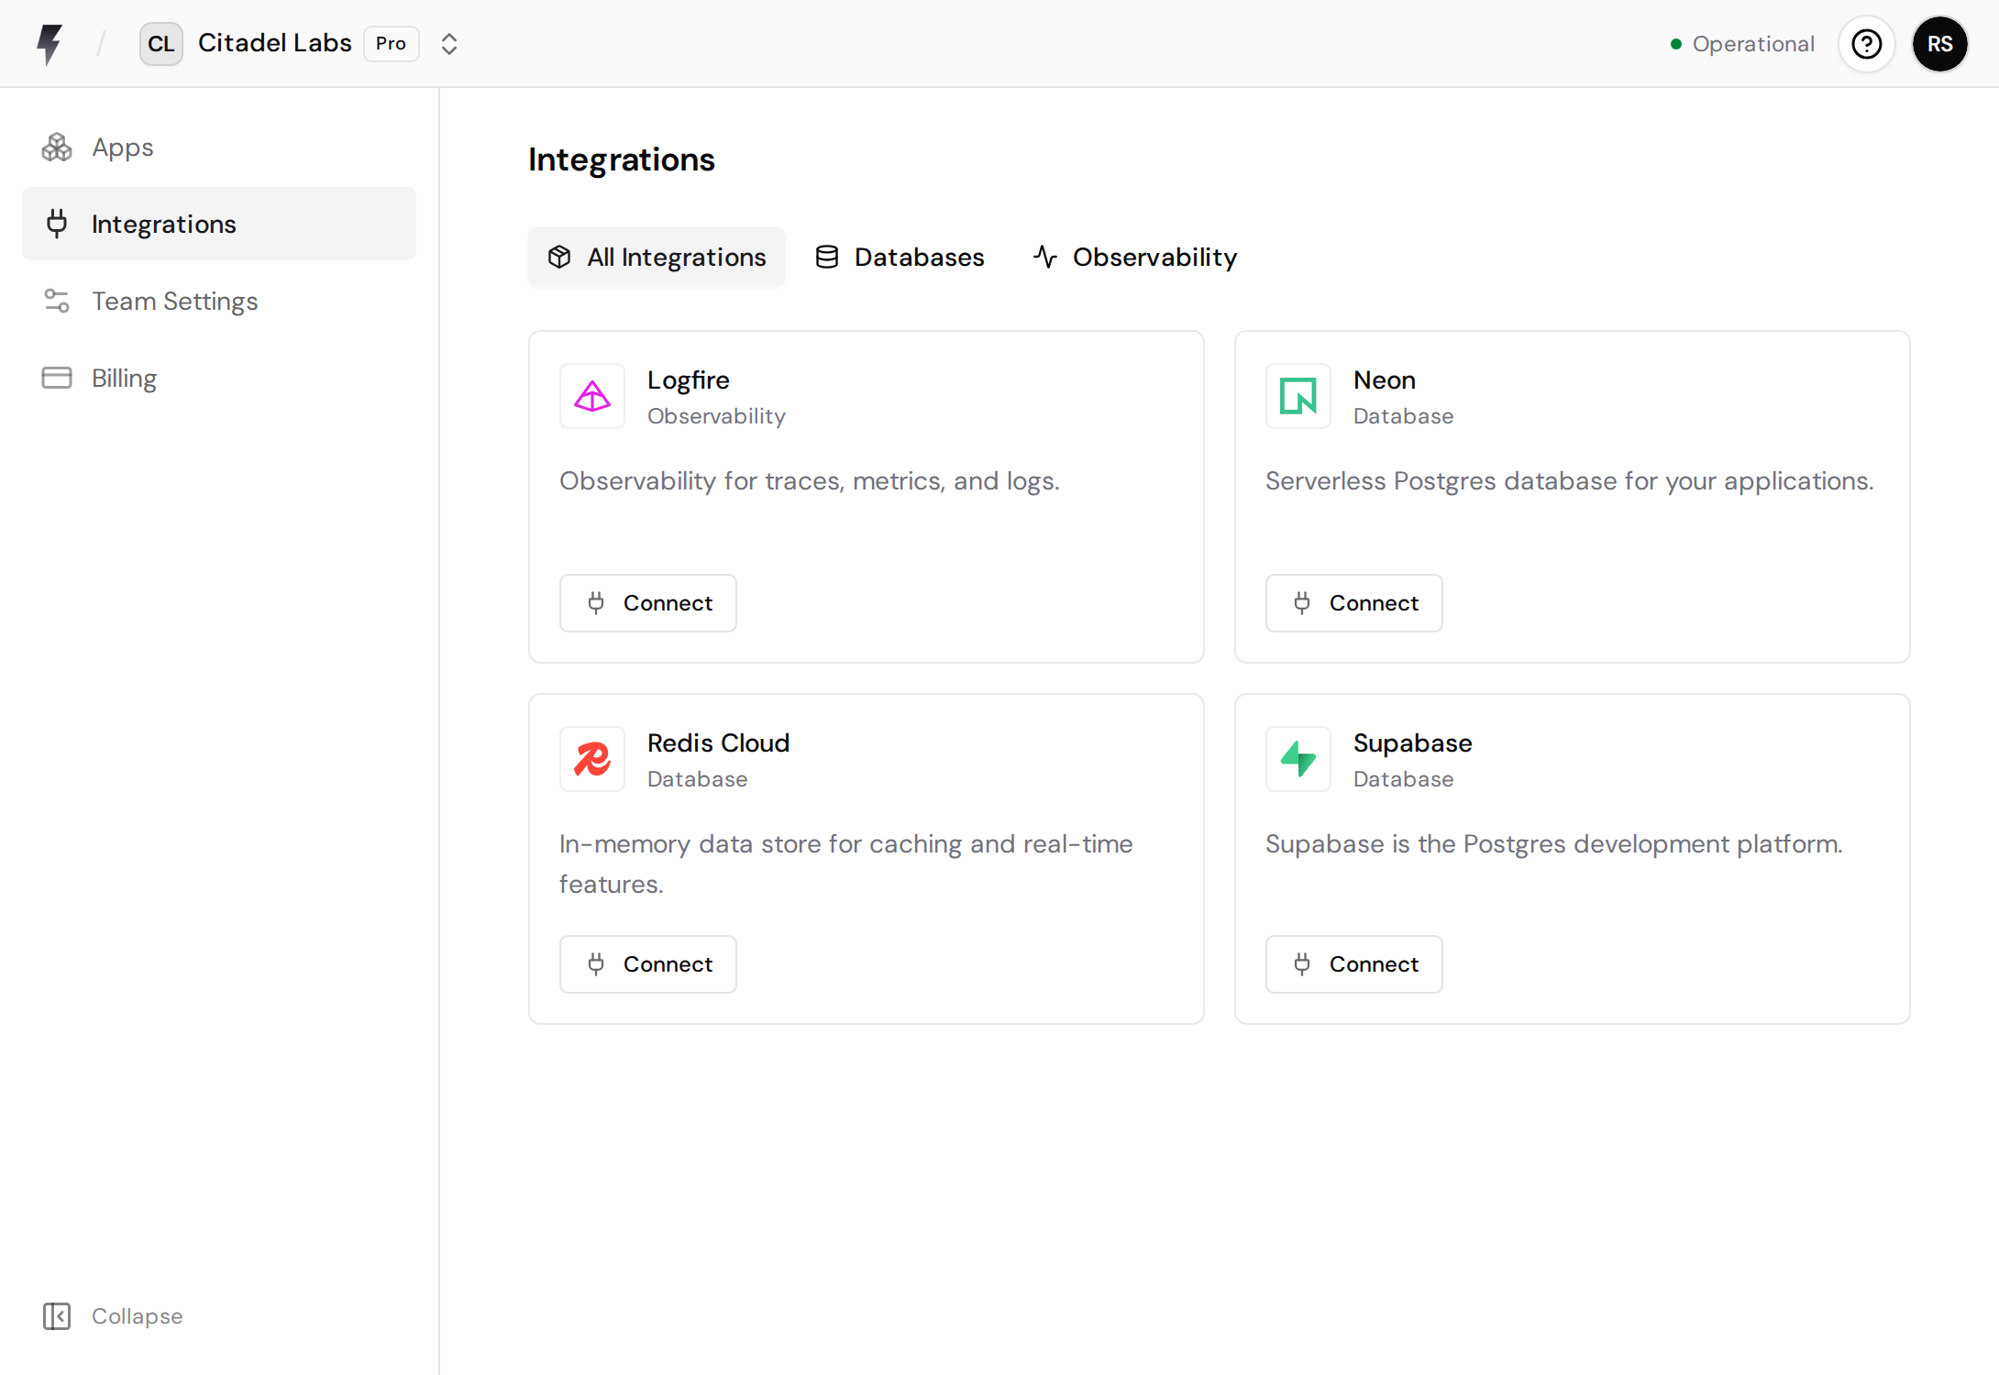Open the team switcher chevrons
Screen dimensions: 1999x1375
tap(448, 44)
